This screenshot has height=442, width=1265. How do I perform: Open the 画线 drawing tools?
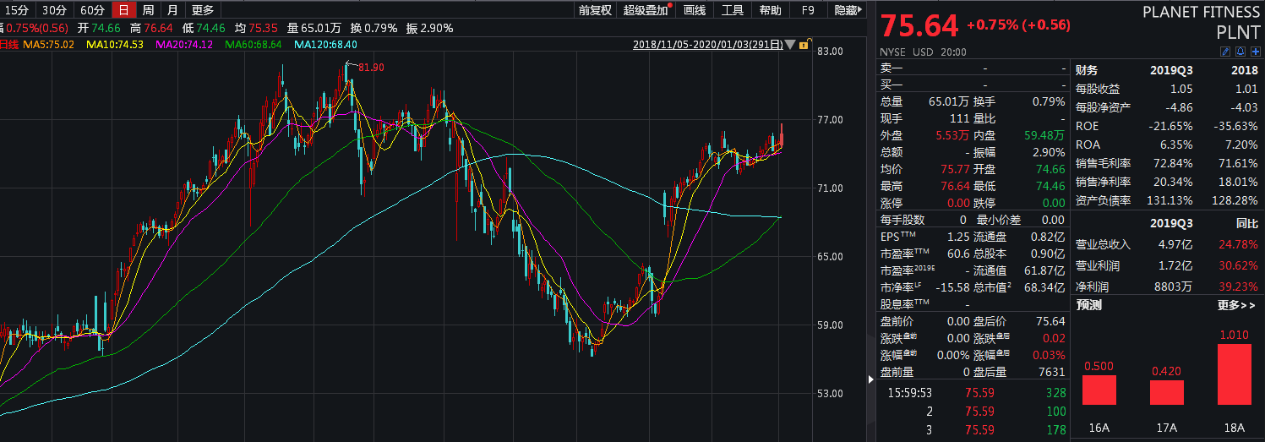pyautogui.click(x=694, y=10)
